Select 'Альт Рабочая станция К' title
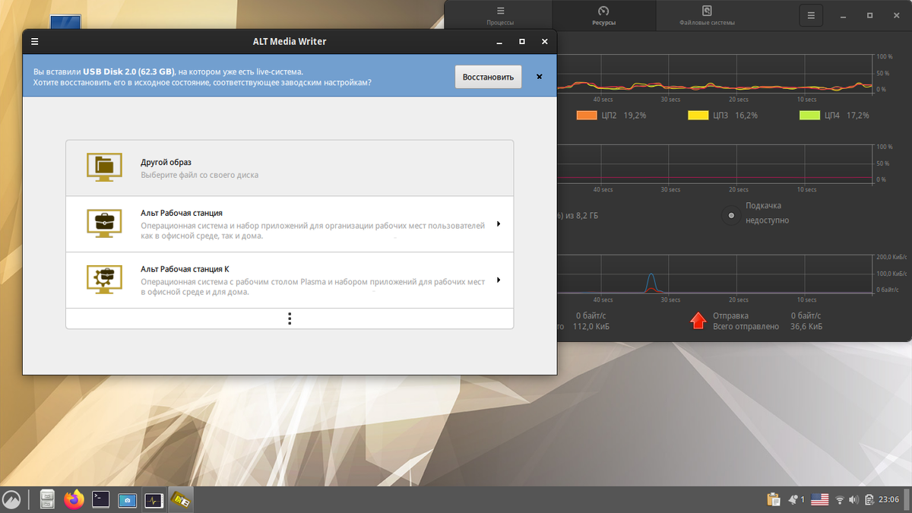 click(x=185, y=269)
